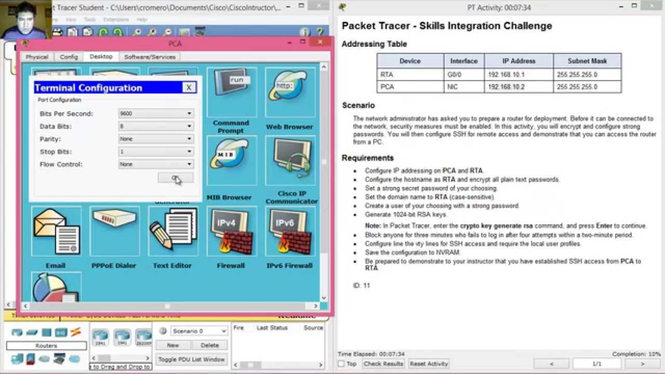The width and height of the screenshot is (665, 374).
Task: Click the help question mark icon
Action: [x=320, y=32]
